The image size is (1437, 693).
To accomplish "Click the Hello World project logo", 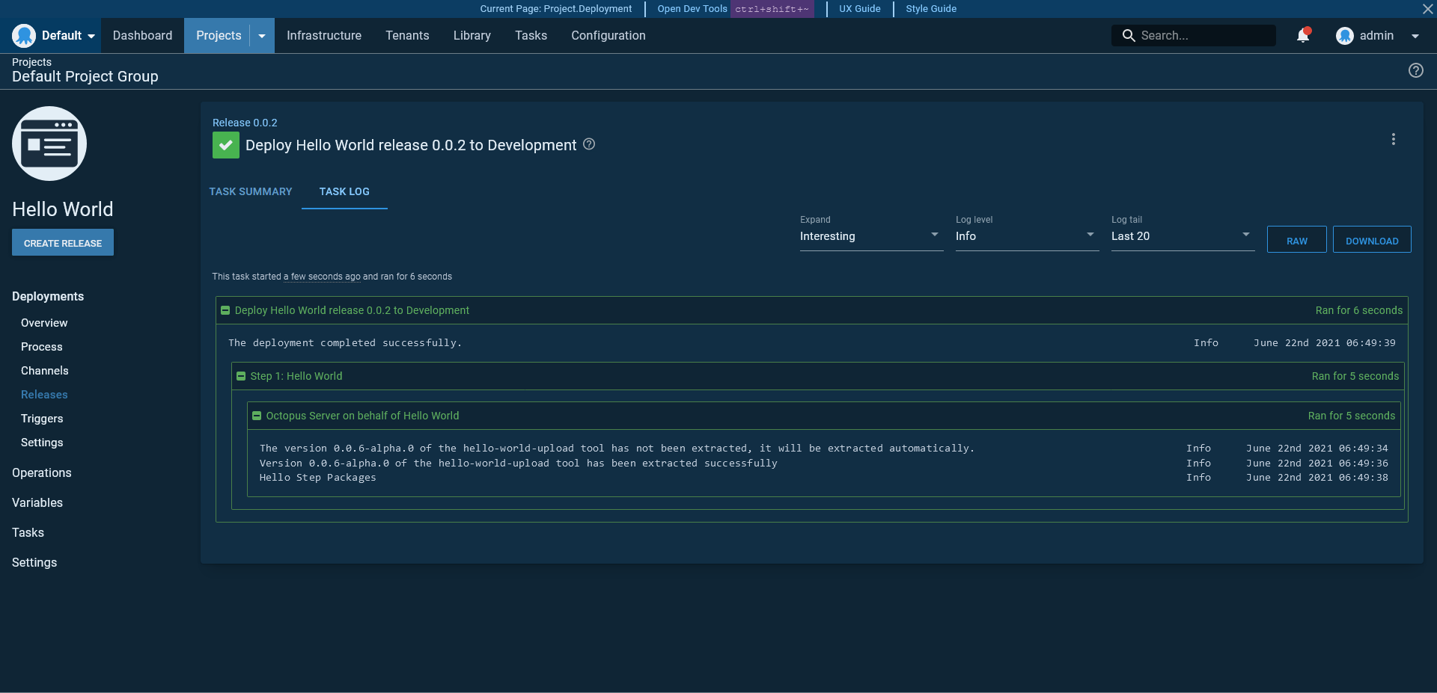I will coord(49,144).
